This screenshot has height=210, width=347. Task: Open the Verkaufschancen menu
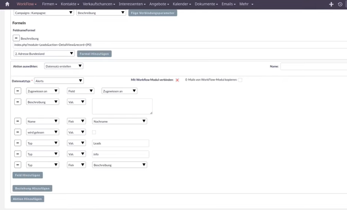click(x=99, y=4)
